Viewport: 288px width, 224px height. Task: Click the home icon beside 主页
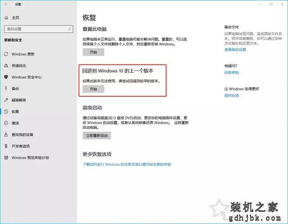[x=6, y=18]
